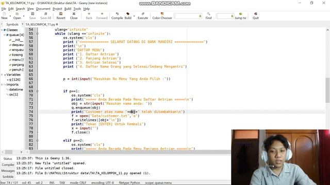Click the editor scrollbar up arrow
The height and width of the screenshot is (185, 330).
tap(327, 30)
